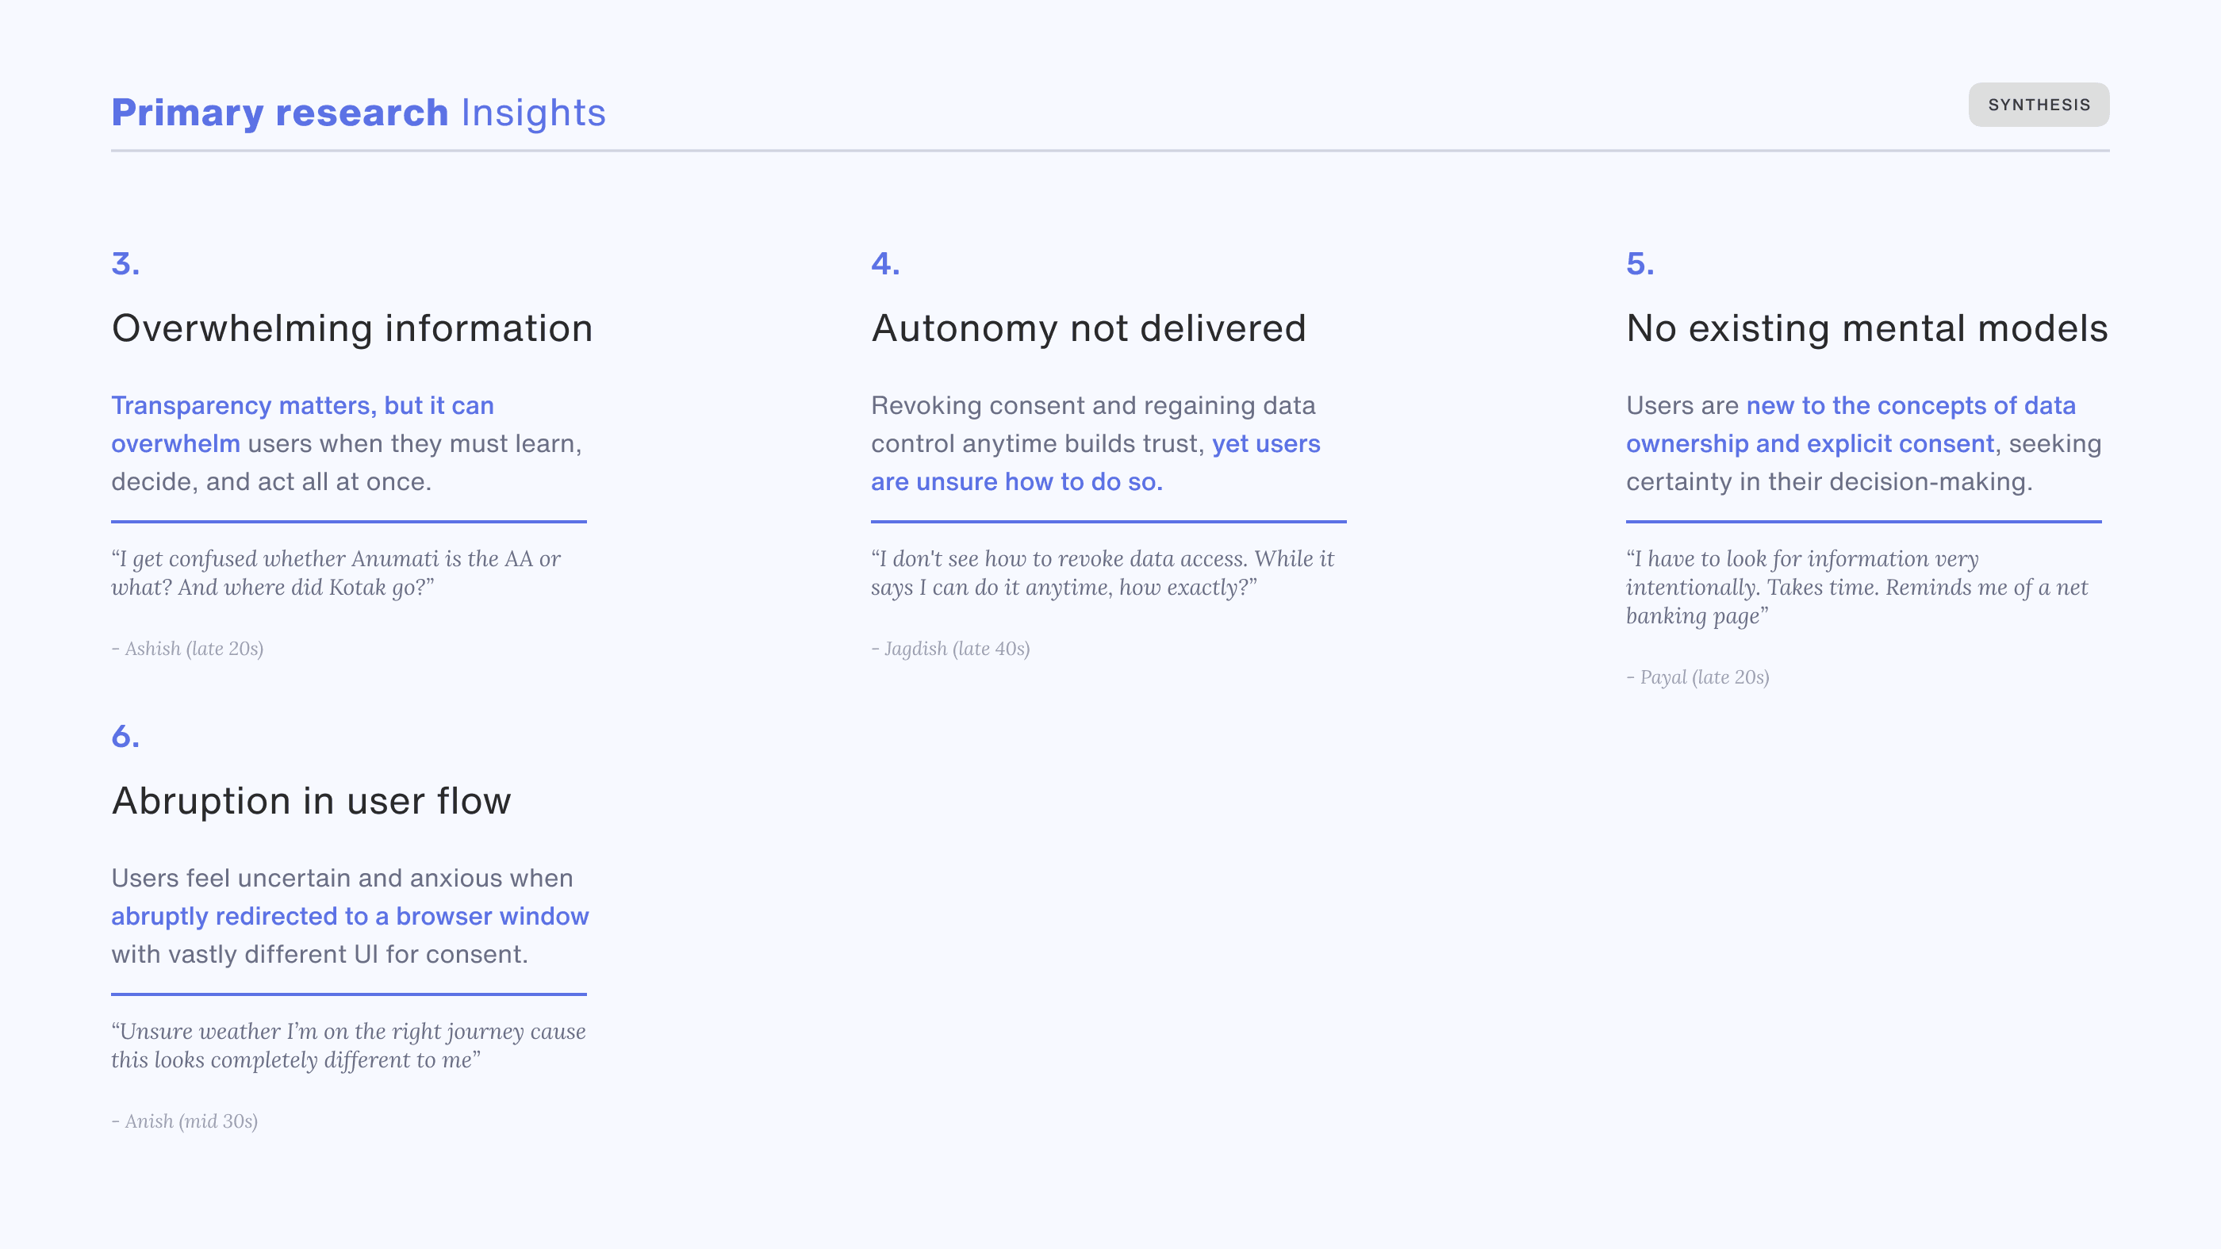Select the number 5. label

[x=1640, y=264]
